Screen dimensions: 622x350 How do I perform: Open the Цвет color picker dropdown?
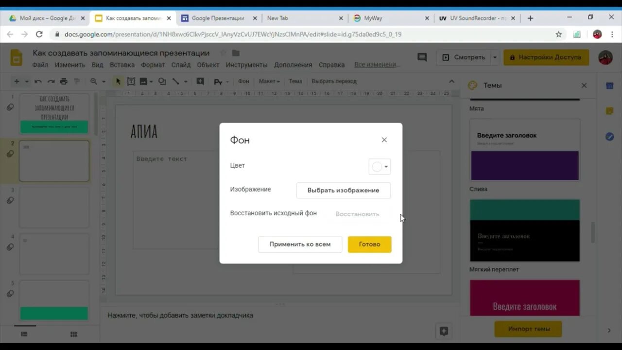point(380,167)
